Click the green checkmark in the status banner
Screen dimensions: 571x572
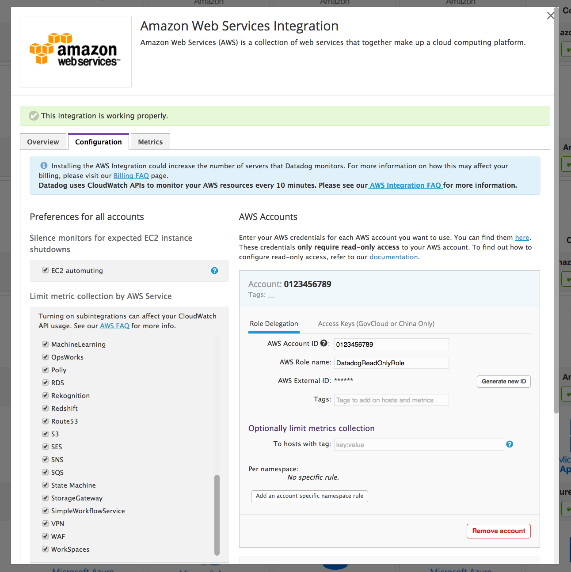34,116
